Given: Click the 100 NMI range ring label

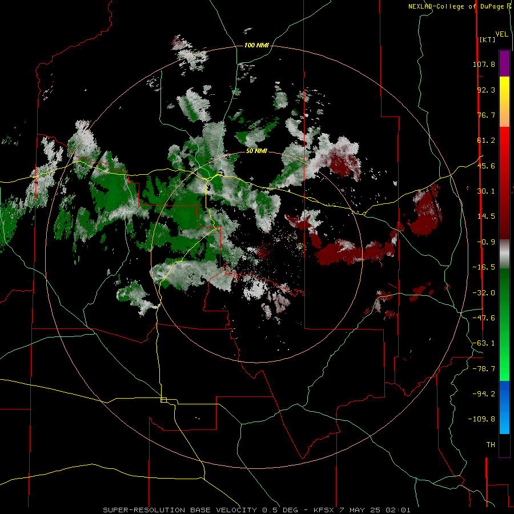Looking at the screenshot, I should click(256, 45).
